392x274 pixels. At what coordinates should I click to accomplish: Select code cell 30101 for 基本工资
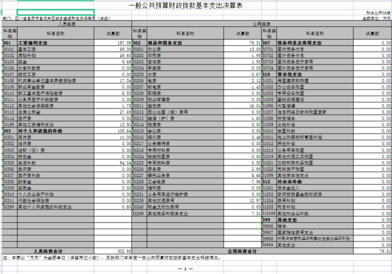tap(9, 48)
